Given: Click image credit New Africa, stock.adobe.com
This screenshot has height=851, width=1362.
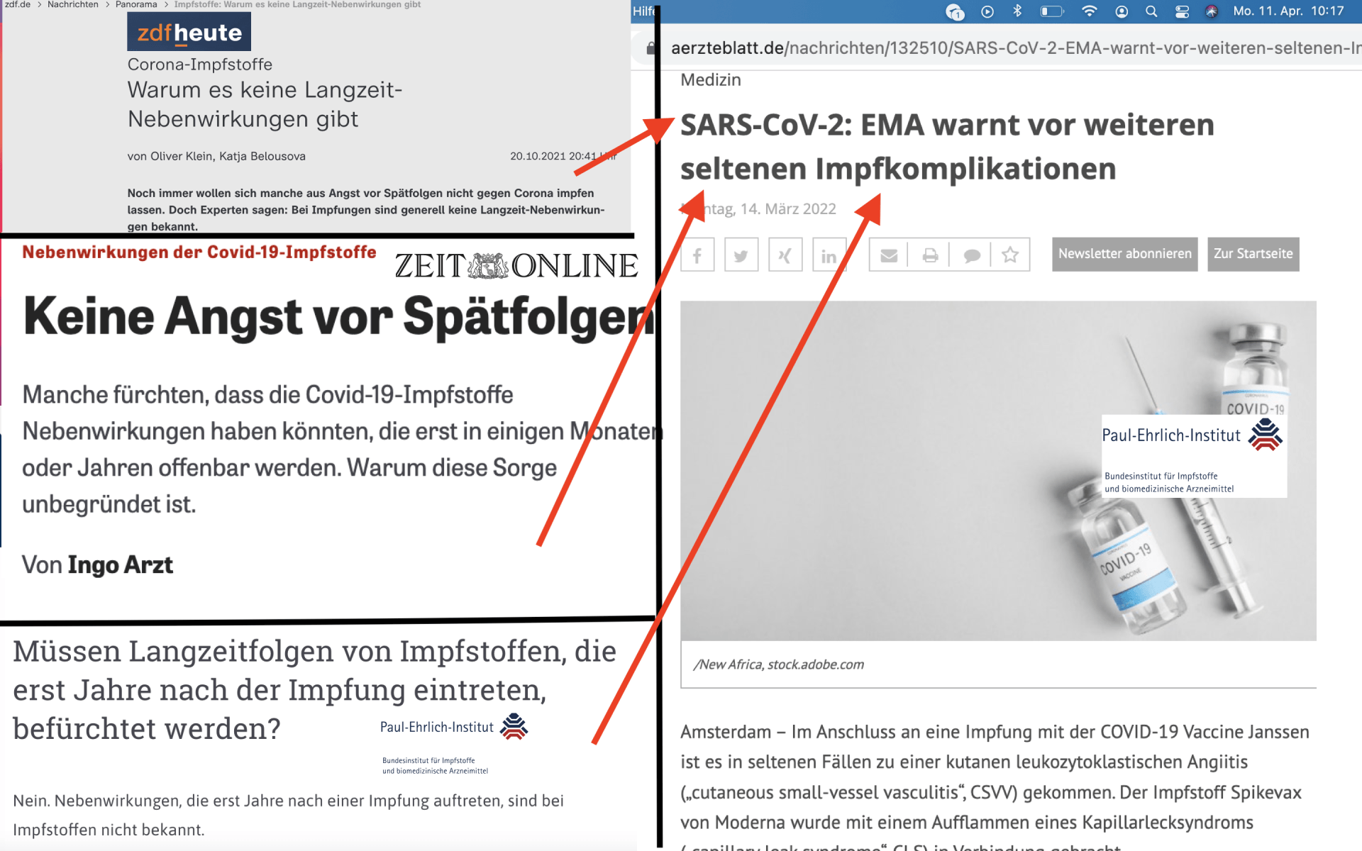Looking at the screenshot, I should [780, 664].
